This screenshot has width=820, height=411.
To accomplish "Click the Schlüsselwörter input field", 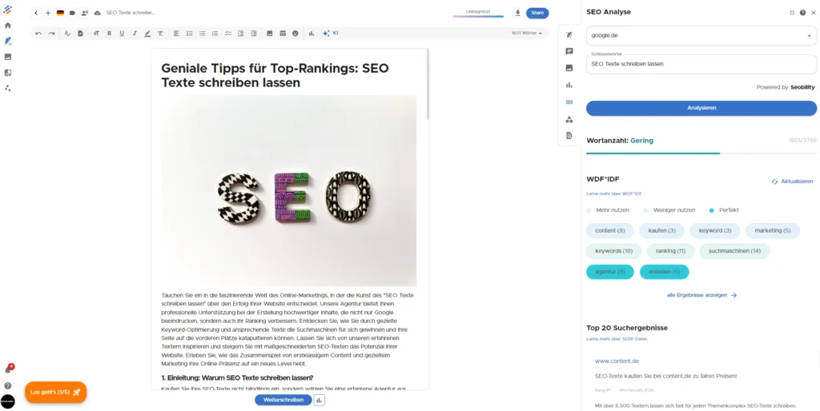I will point(701,64).
